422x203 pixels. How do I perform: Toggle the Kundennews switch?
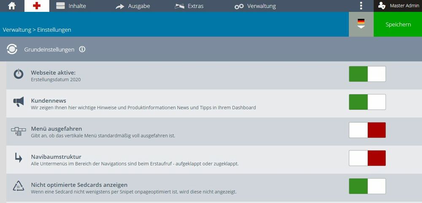point(368,102)
